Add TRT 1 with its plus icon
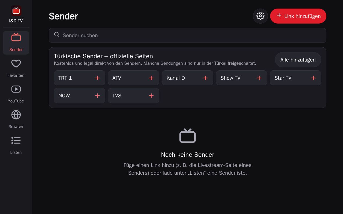 tap(97, 78)
